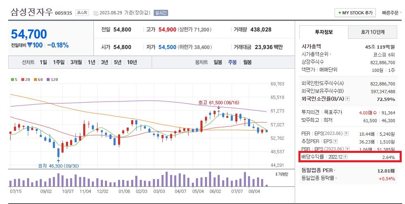Screen dimensions: 405x204
Task: Click stock code 005935
Action: (64, 13)
